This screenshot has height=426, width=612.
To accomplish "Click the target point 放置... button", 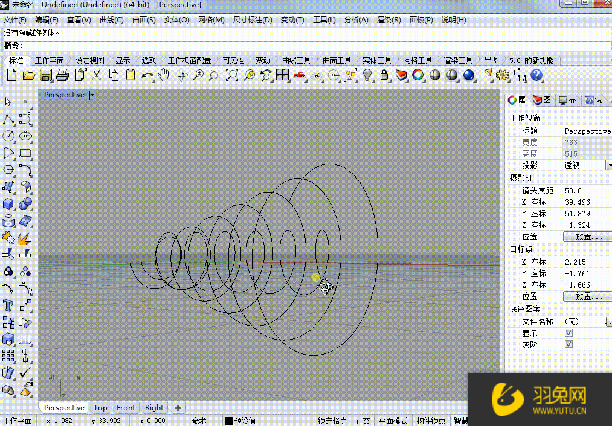I will click(x=588, y=296).
